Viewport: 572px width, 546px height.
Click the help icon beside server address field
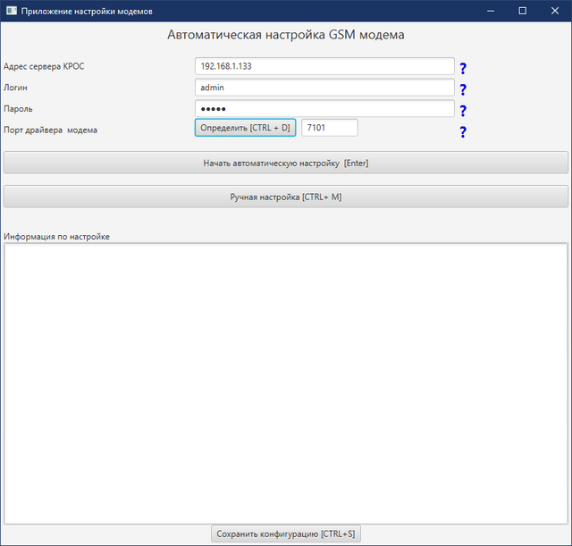pos(463,68)
